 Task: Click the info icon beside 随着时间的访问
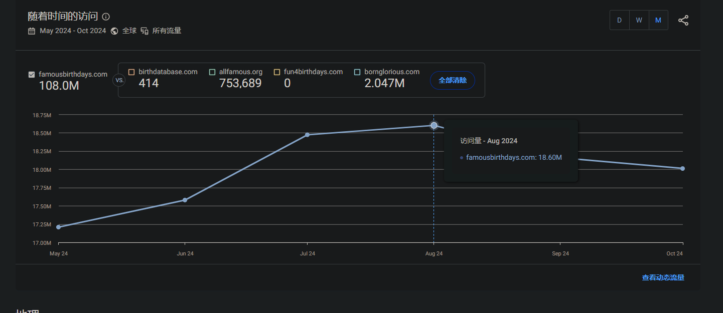point(106,17)
